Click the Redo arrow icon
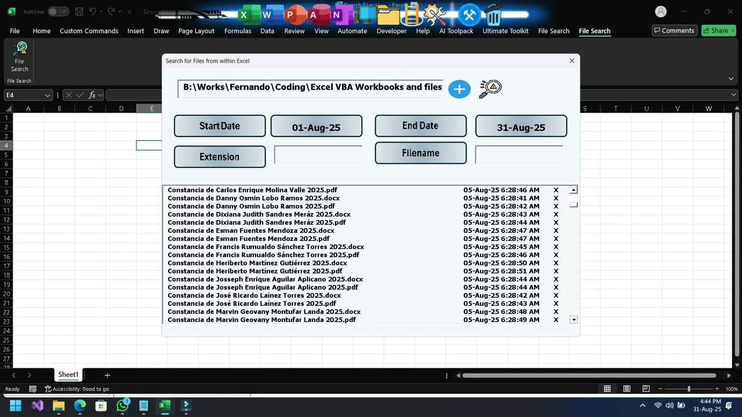This screenshot has height=417, width=742. (x=111, y=12)
